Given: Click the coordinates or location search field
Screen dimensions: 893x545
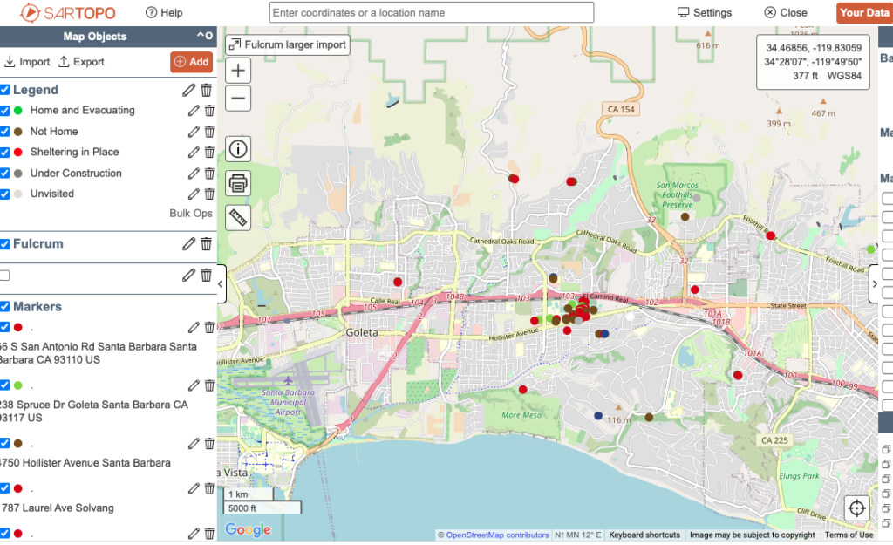Looking at the screenshot, I should click(x=432, y=13).
